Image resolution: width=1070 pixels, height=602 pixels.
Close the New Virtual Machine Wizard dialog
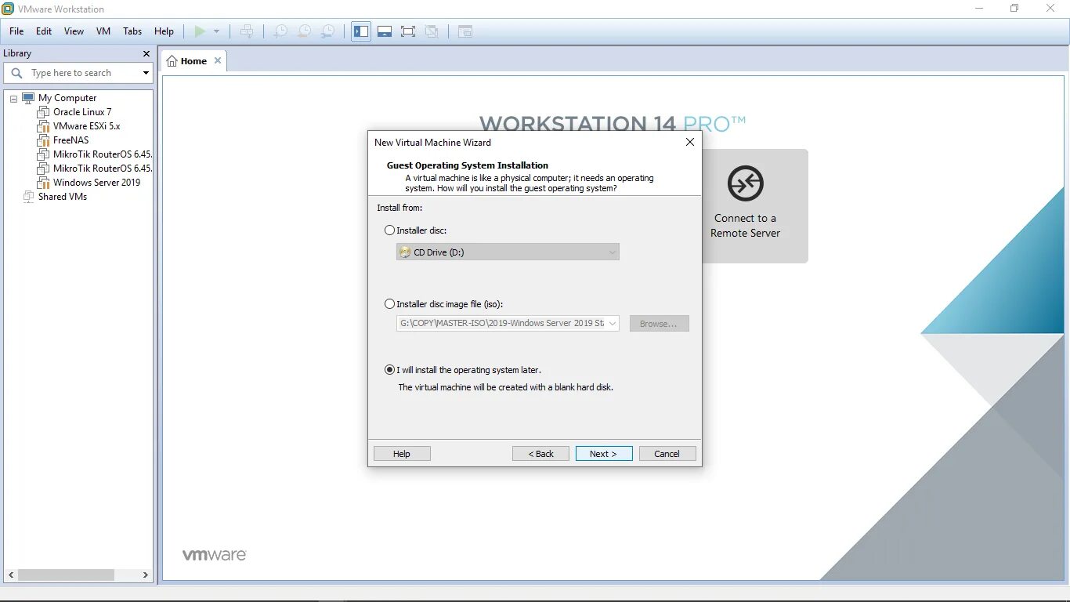(690, 142)
